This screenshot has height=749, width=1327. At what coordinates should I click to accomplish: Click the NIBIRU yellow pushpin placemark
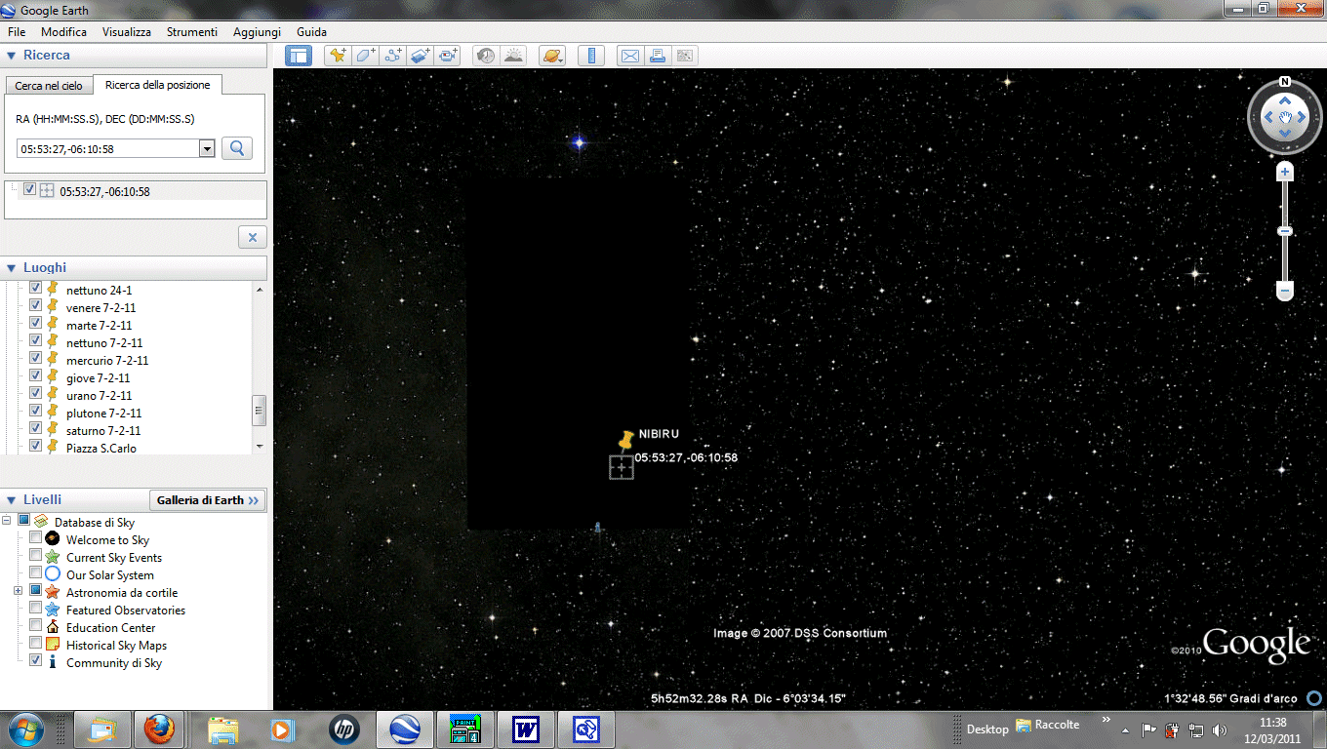[626, 440]
